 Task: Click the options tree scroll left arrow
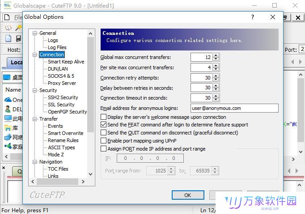(33, 181)
